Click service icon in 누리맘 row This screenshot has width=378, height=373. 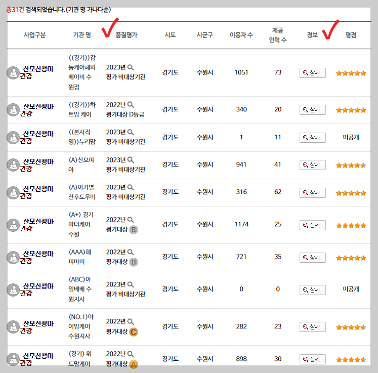coord(13,138)
